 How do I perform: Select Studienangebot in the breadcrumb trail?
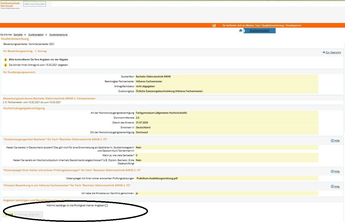pyautogui.click(x=36, y=35)
